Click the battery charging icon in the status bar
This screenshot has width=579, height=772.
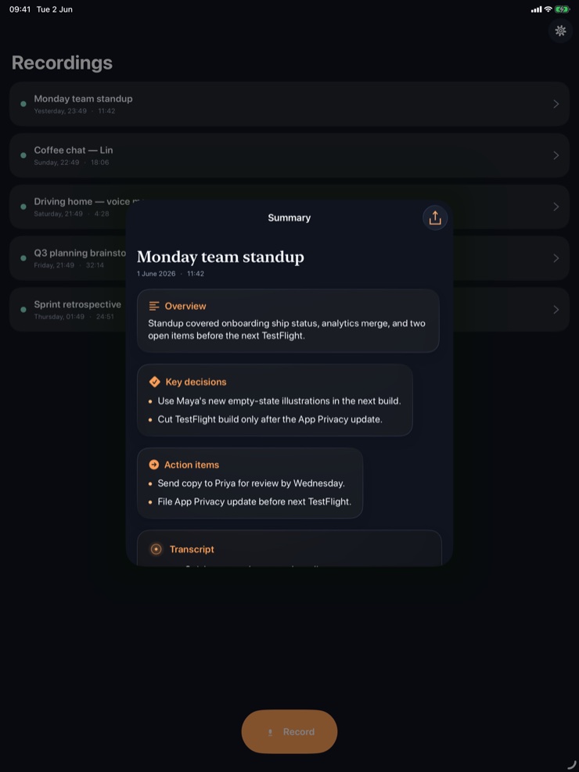[562, 9]
